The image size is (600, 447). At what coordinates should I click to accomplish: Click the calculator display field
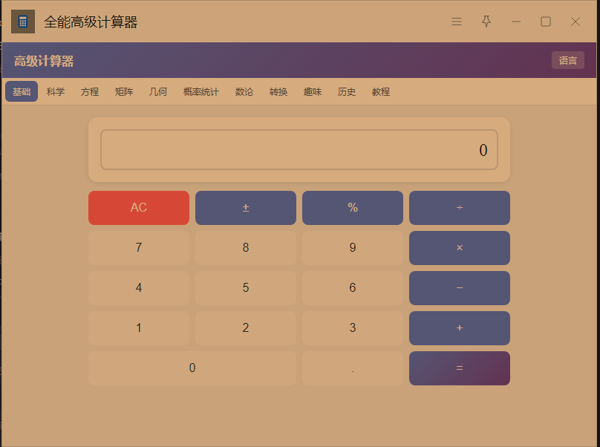pyautogui.click(x=299, y=150)
